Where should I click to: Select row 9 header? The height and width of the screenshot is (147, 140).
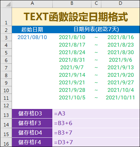(6, 83)
